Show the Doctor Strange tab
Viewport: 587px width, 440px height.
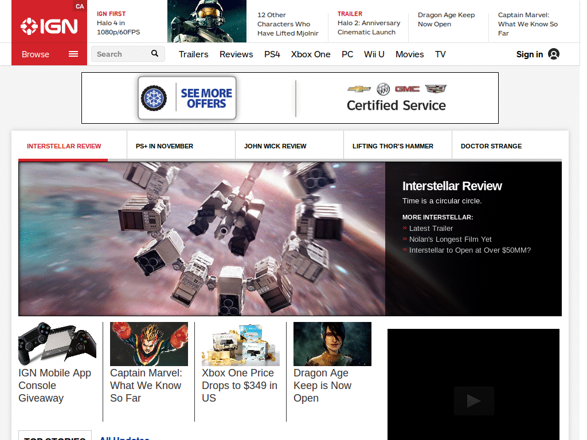tap(491, 146)
